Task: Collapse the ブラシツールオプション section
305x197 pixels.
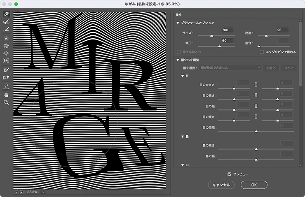Action: [x=178, y=23]
